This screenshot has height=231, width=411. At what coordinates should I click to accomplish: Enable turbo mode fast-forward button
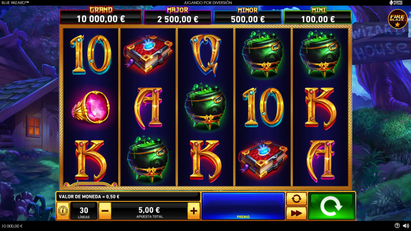tap(296, 213)
